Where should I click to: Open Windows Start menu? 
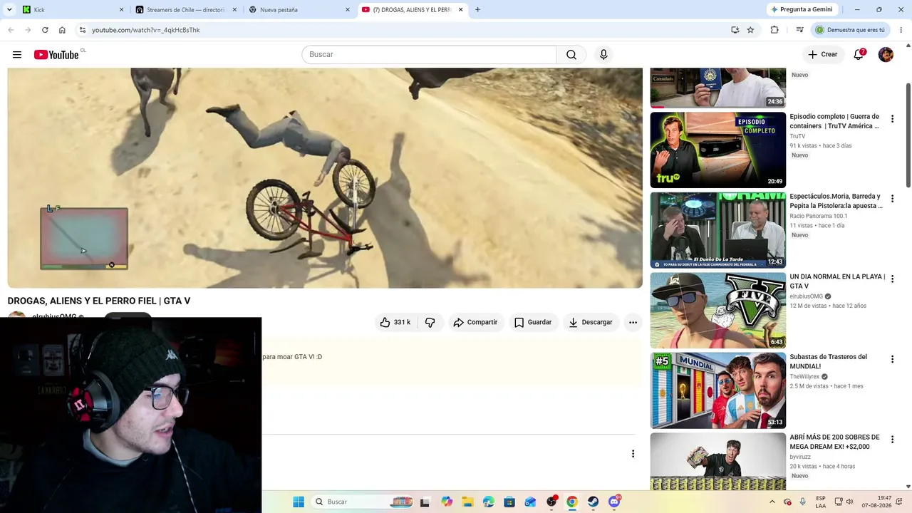pos(299,502)
